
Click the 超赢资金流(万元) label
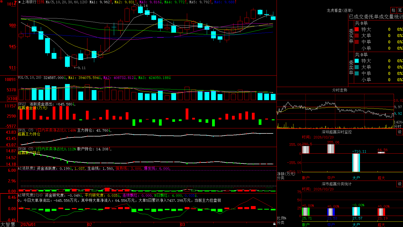point(32,108)
